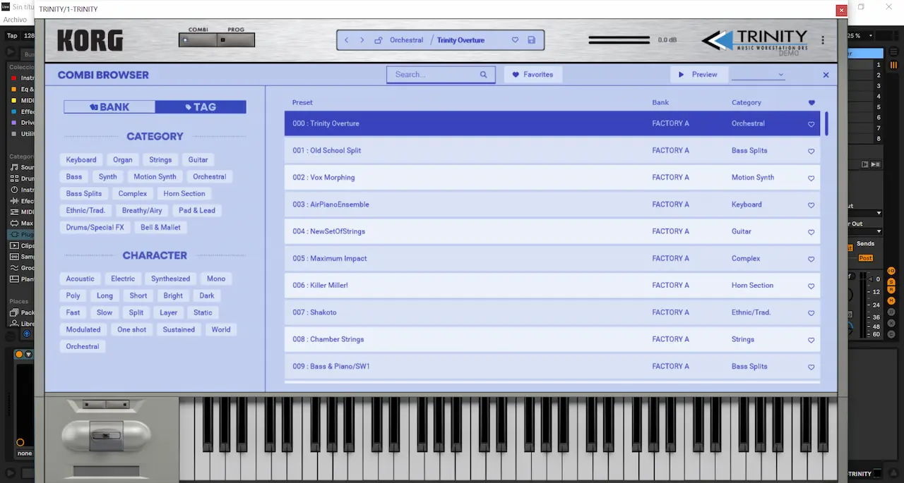Favorite the 001 : Old School Split heart
This screenshot has height=483, width=904.
pyautogui.click(x=811, y=151)
